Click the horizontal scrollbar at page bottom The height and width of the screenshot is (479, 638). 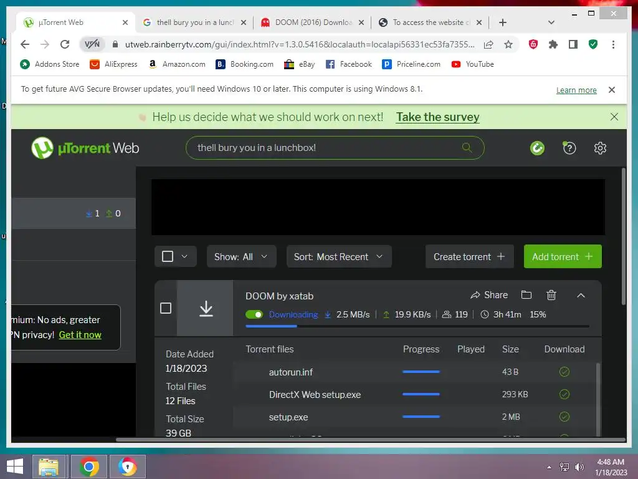click(370, 440)
